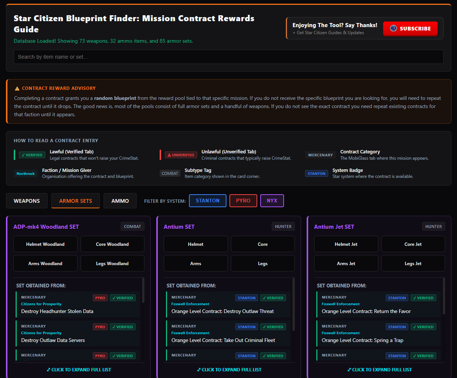The width and height of the screenshot is (457, 378).
Task: Expand full contract list for ADP-mk4 Woodland
Action: tap(81, 370)
